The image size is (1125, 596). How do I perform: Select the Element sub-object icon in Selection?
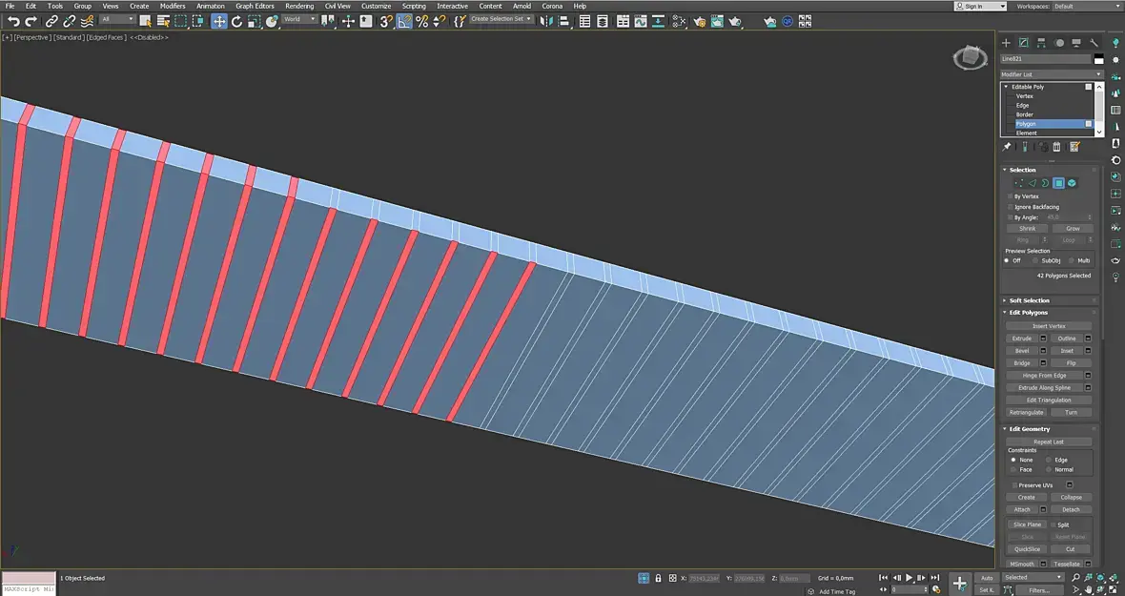pyautogui.click(x=1072, y=184)
